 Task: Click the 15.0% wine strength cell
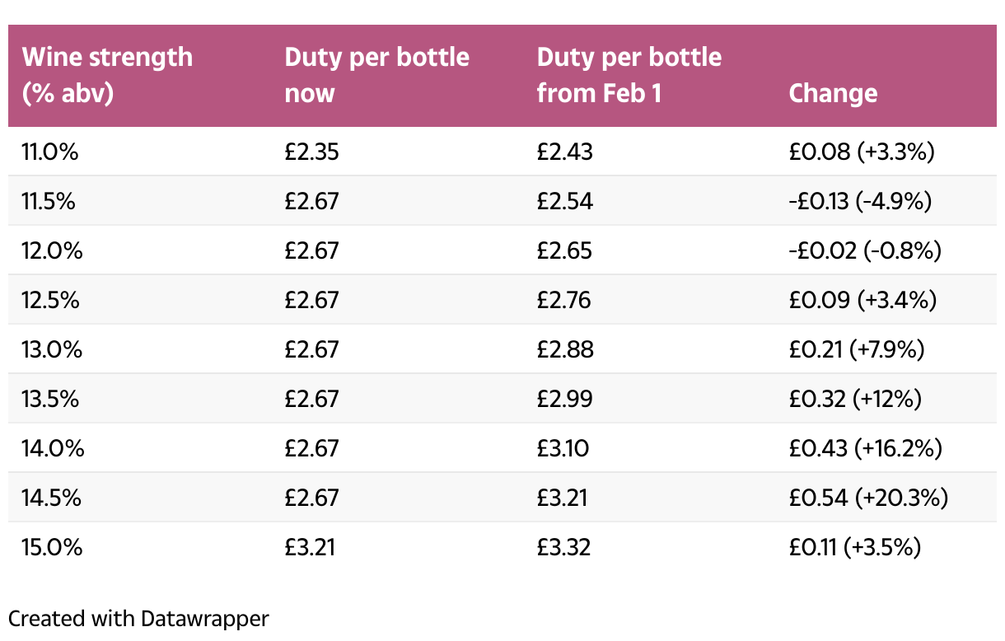pos(52,547)
